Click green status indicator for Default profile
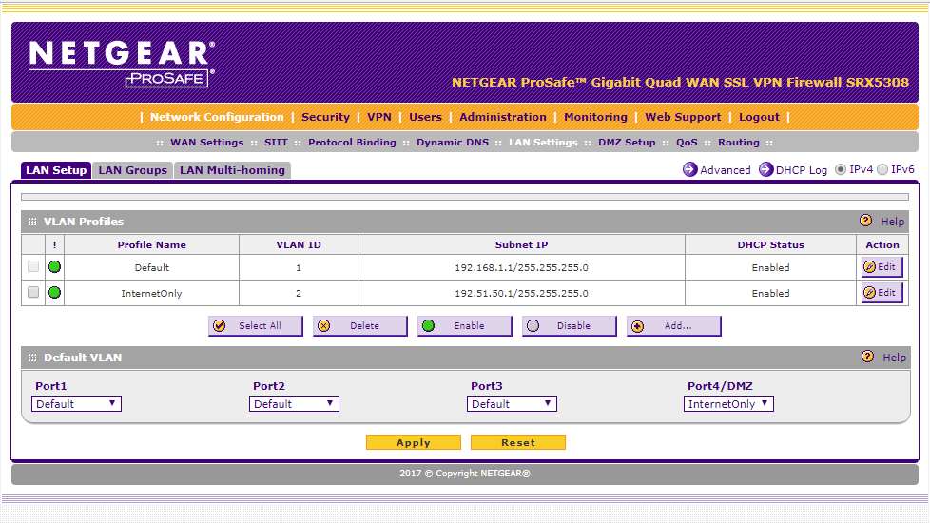 pos(54,267)
